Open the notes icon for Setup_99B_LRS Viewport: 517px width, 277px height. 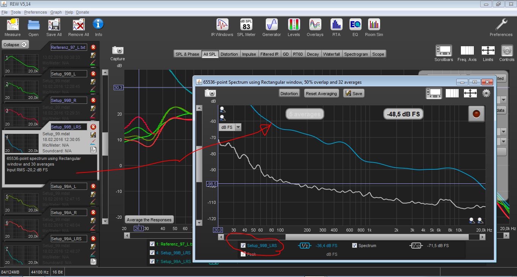(93, 150)
